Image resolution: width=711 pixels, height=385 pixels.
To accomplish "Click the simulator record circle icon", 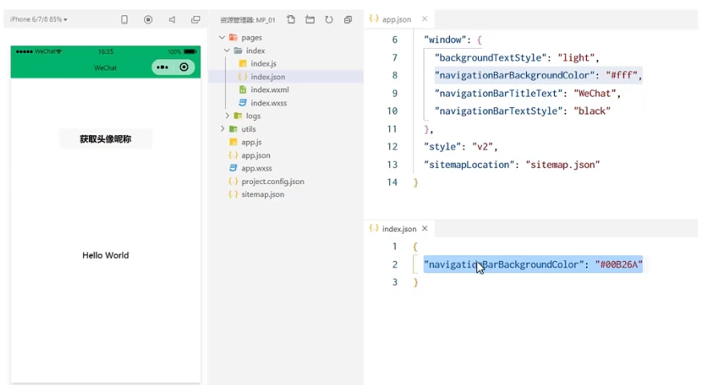I will click(148, 19).
